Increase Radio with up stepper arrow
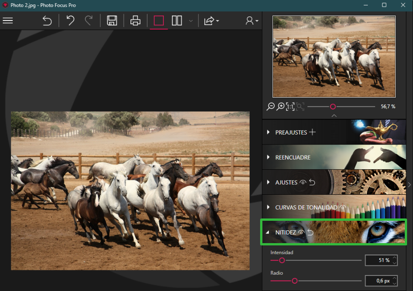 [395, 278]
